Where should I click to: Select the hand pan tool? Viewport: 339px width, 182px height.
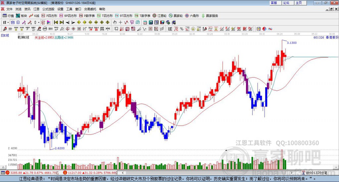pos(115,22)
